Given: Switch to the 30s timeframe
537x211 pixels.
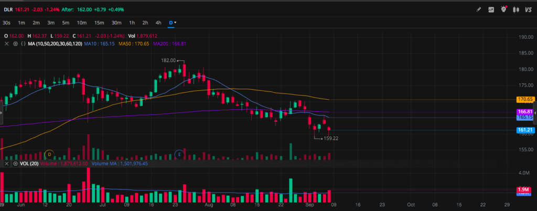Looking at the screenshot, I should click(x=6, y=23).
